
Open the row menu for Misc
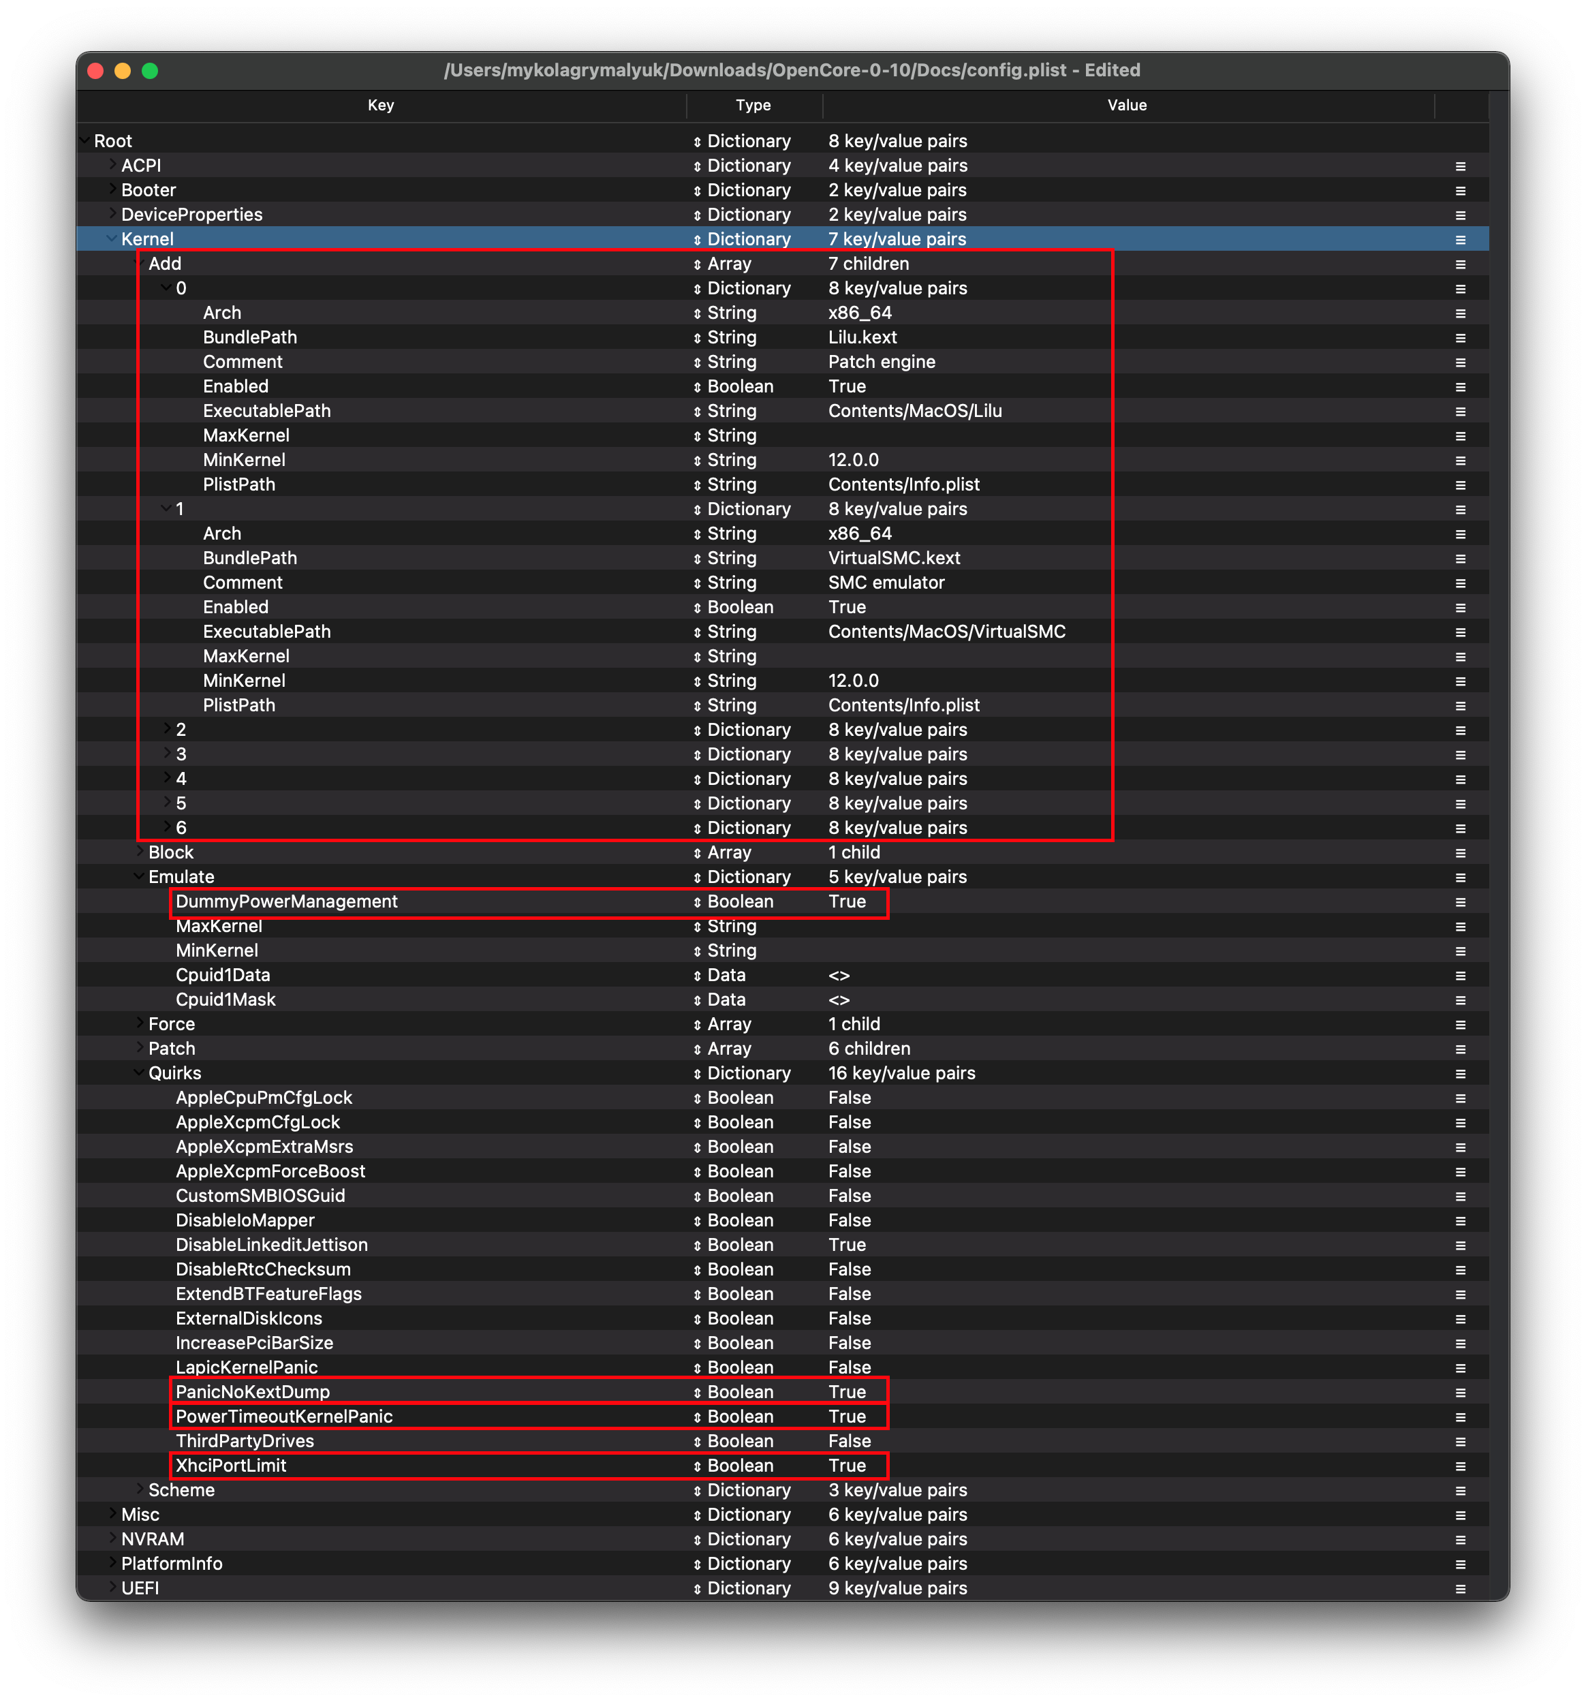[x=1460, y=1515]
